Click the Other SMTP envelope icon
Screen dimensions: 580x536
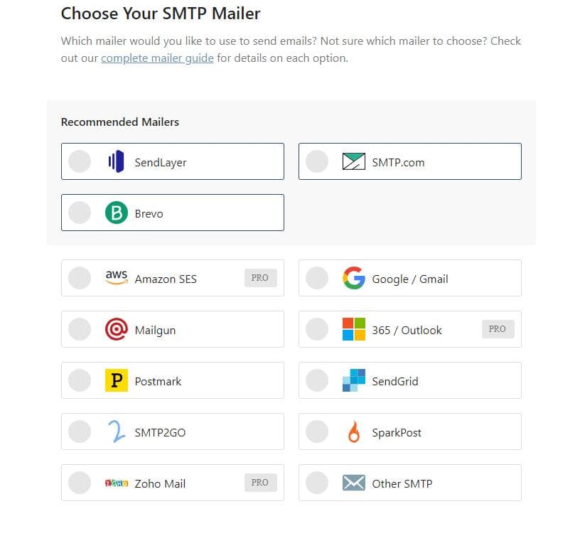pyautogui.click(x=354, y=483)
